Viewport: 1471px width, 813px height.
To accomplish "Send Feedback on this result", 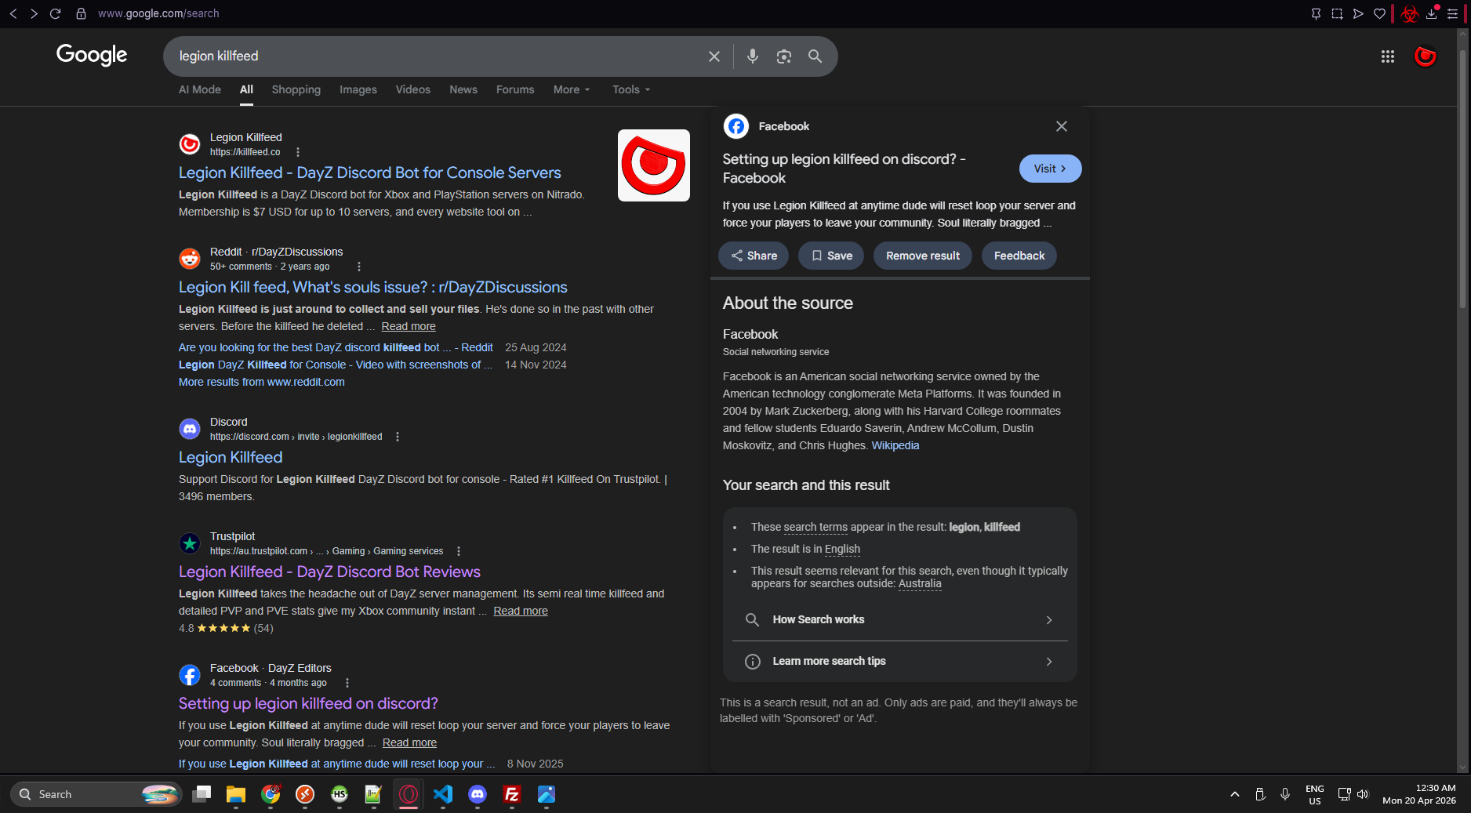I will pos(1019,256).
